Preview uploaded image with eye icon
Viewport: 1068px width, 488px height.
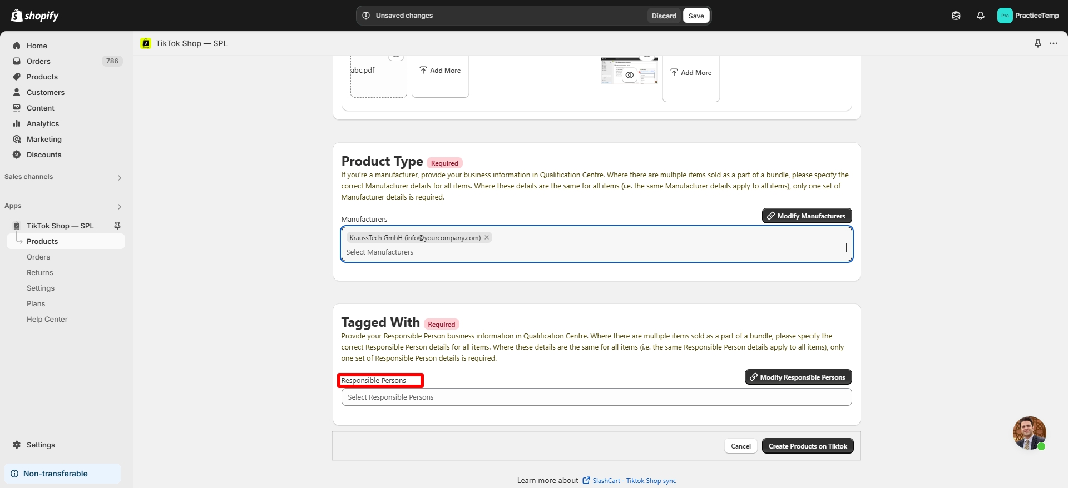(x=629, y=75)
